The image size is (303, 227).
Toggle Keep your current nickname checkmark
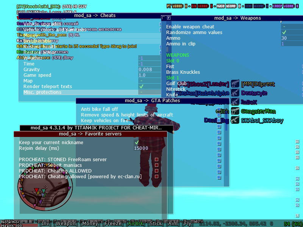coord(137,143)
